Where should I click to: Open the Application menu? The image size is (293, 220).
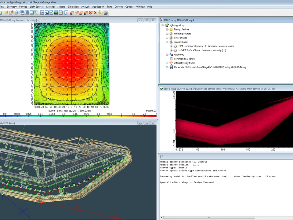pos(98,7)
